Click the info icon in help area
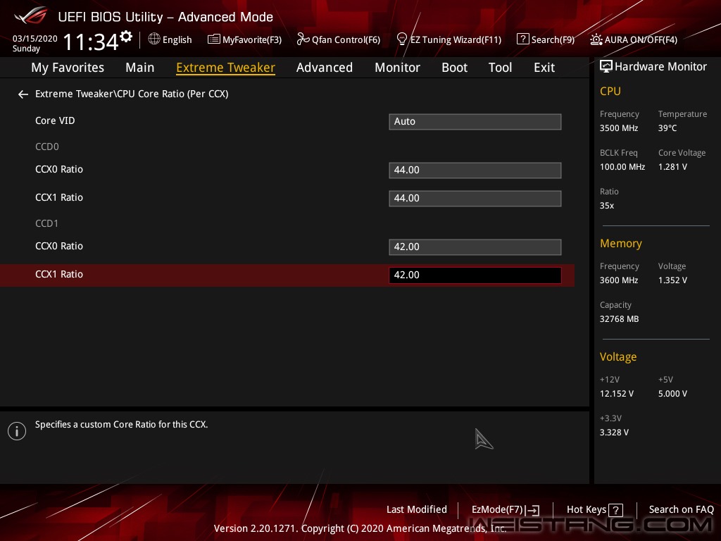 17,431
